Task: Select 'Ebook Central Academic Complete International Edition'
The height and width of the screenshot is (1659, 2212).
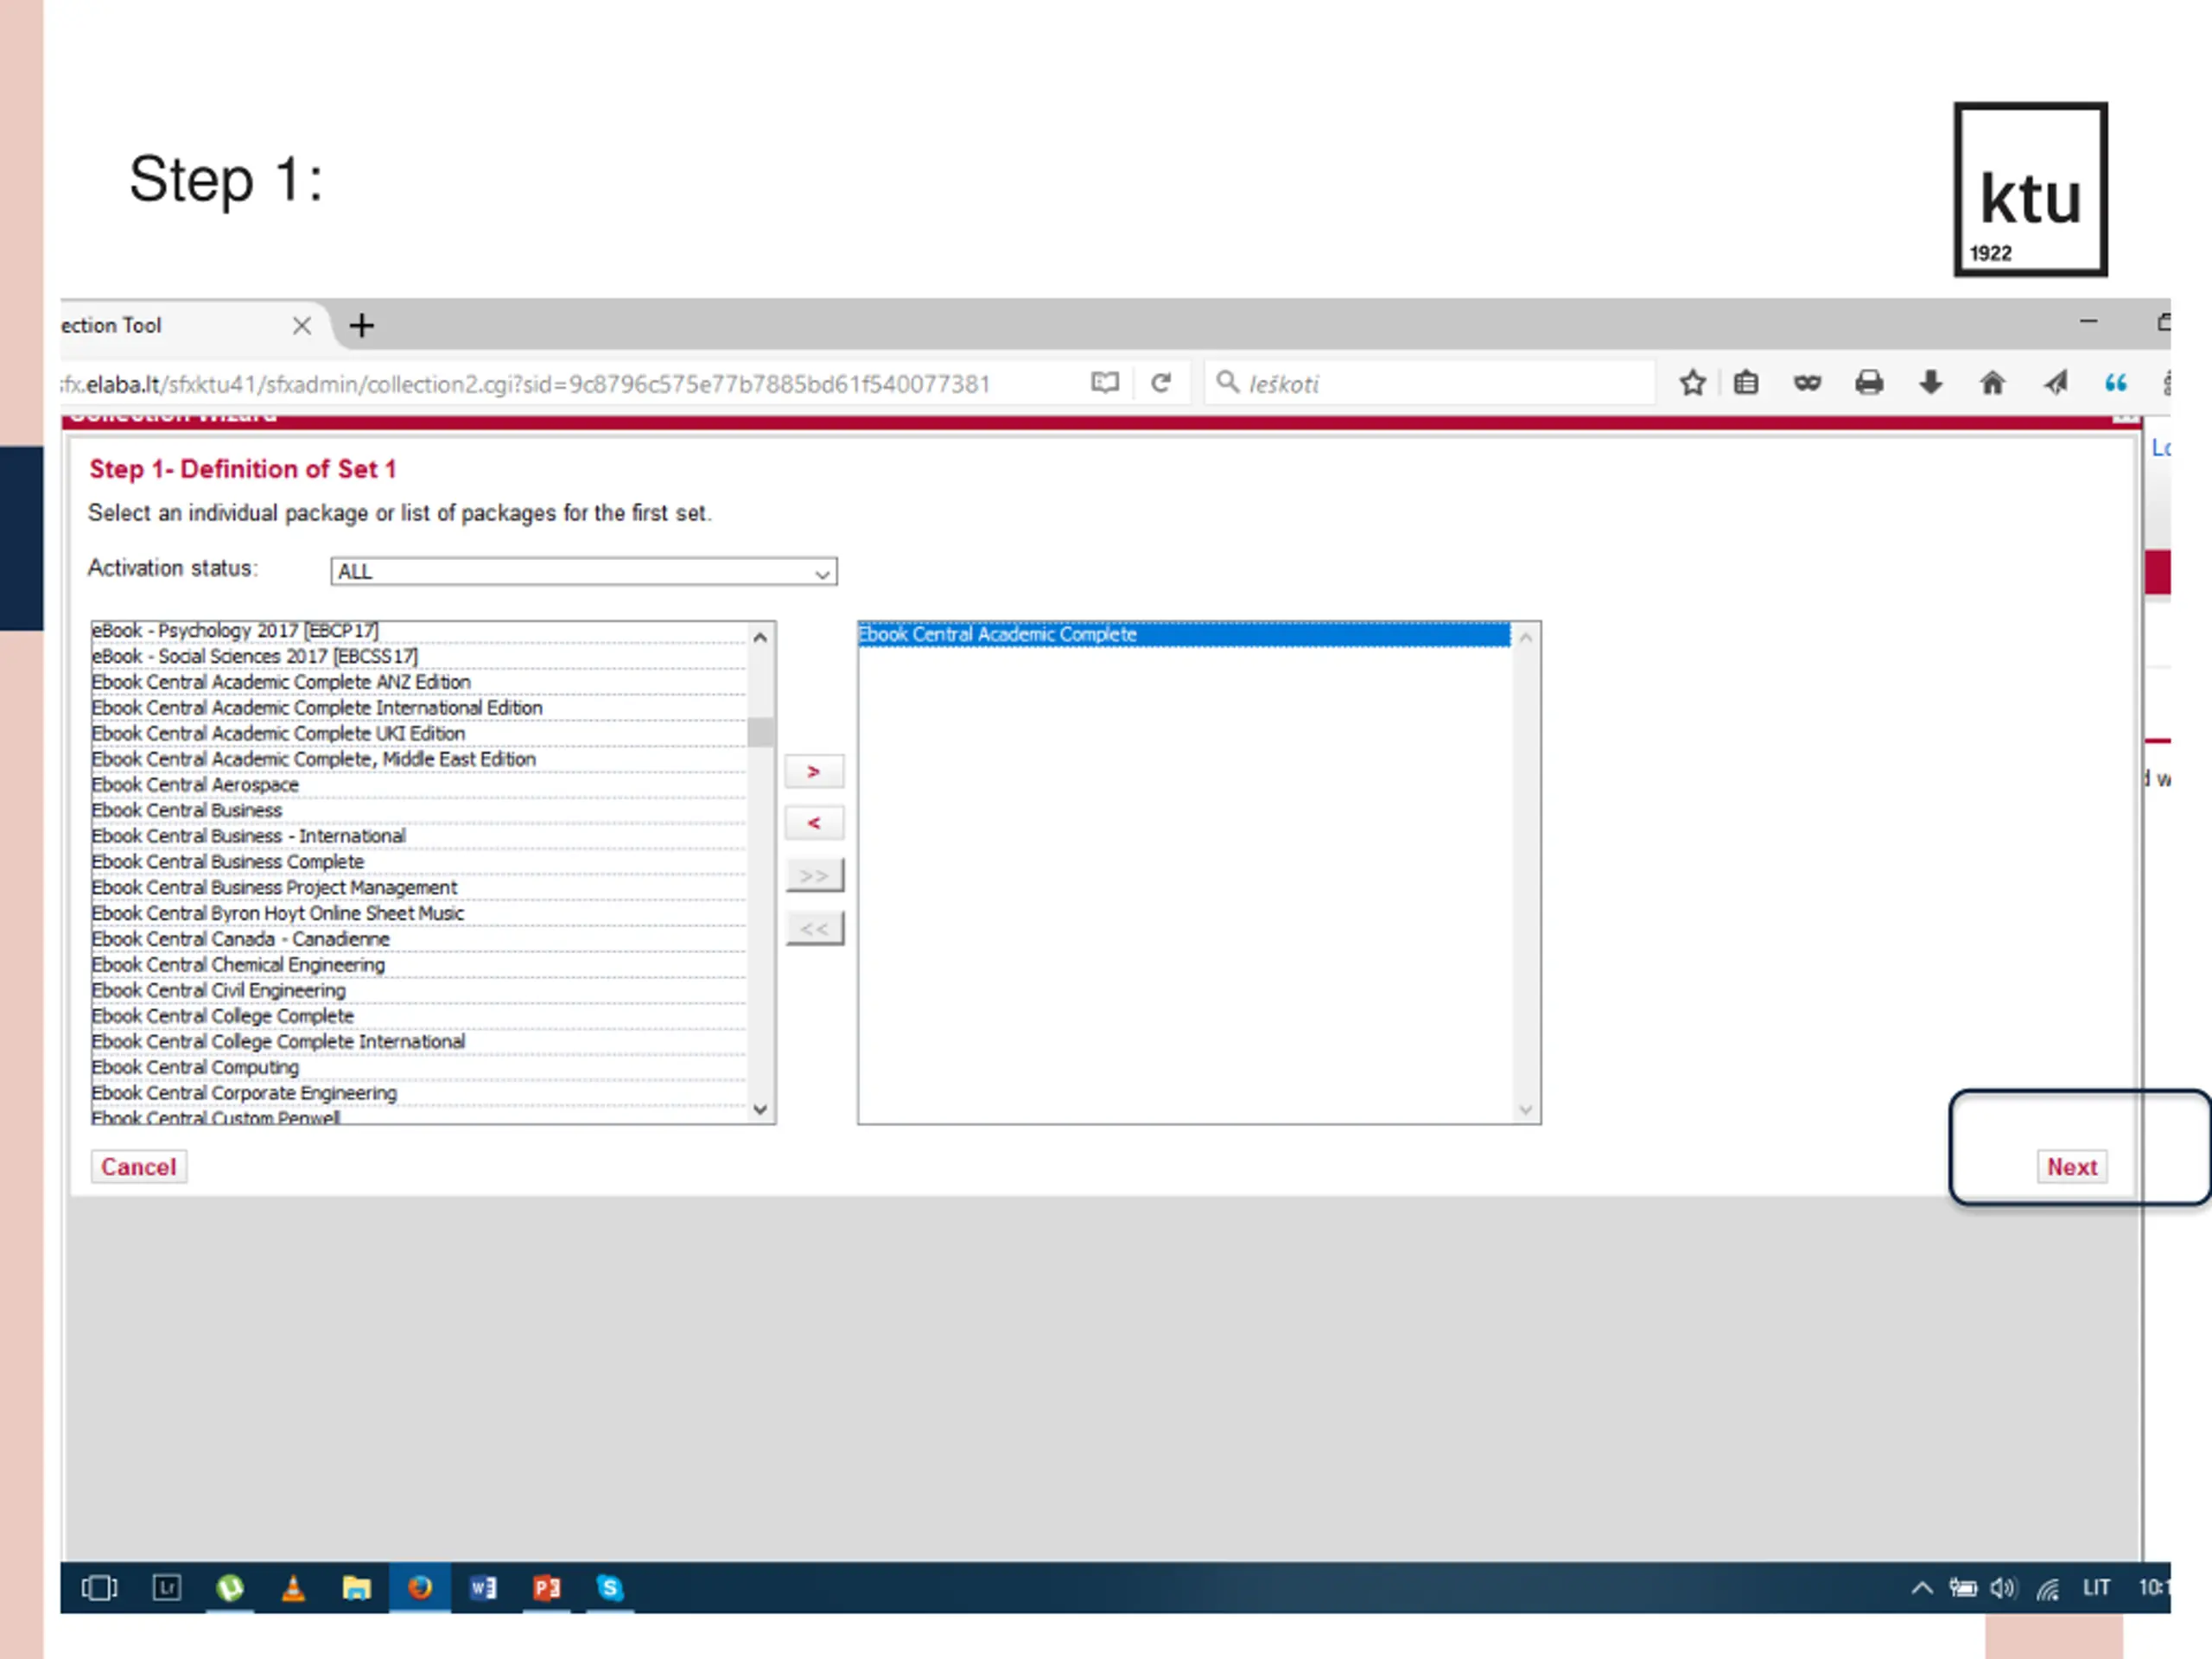Action: (x=418, y=708)
